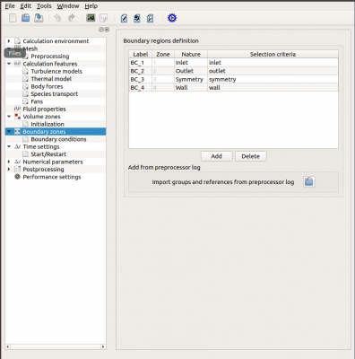Viewport: 355px width, 359px height.
Task: Create a new case with the blank page icon
Action: click(13, 18)
